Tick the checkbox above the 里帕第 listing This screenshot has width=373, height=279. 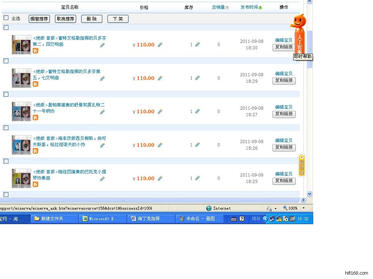pyautogui.click(x=6, y=94)
